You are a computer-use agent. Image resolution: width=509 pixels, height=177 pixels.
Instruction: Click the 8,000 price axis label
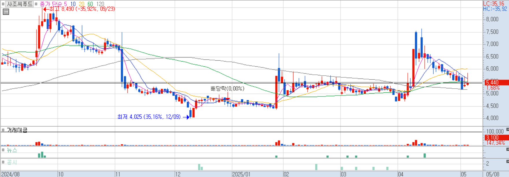click(492, 19)
